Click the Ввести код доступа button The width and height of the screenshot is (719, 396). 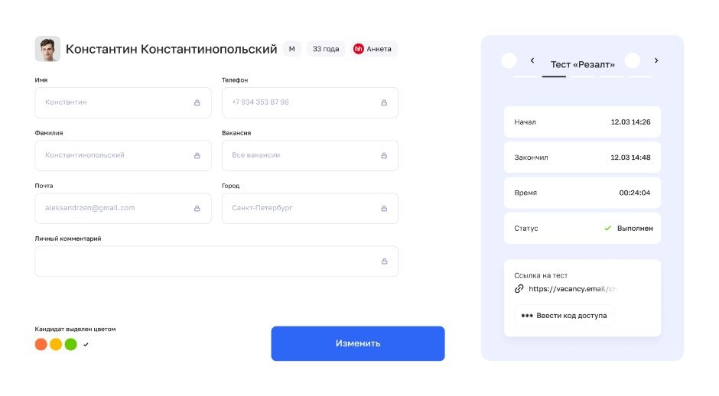[564, 315]
